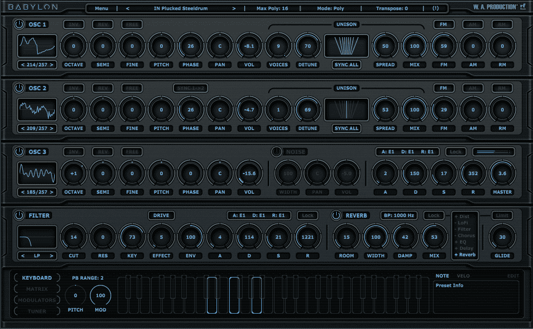The height and width of the screenshot is (329, 533).
Task: Click the OSC 2 unison spread display
Action: click(x=346, y=109)
